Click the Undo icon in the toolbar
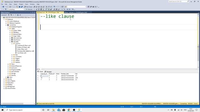The height and width of the screenshot is (112, 200). pyautogui.click(x=54, y=7)
